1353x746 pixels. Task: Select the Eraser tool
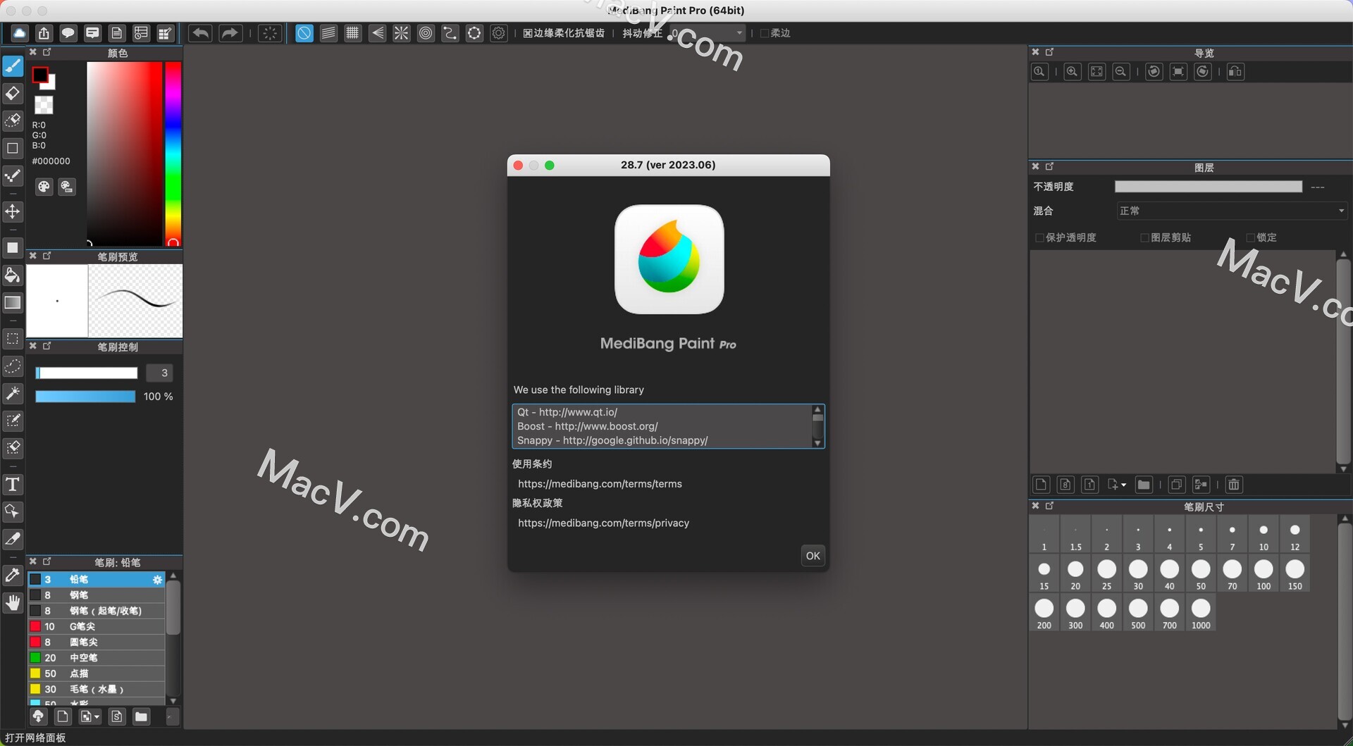[13, 94]
